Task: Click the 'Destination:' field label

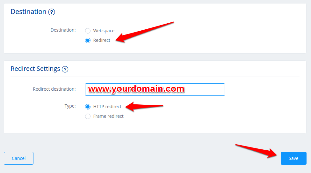Action: [63, 30]
